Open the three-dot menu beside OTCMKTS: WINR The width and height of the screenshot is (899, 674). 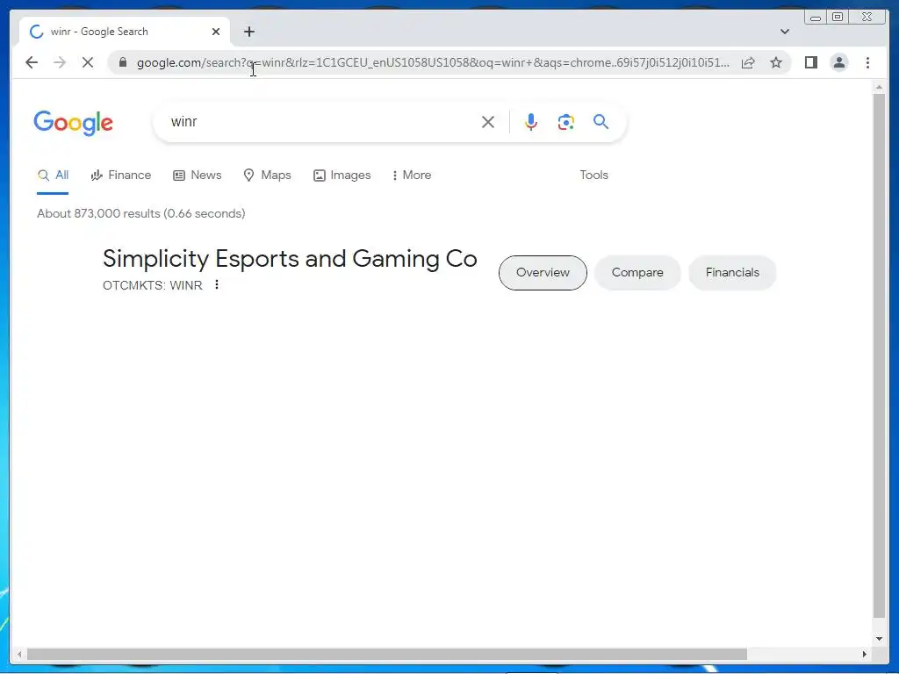coord(217,284)
